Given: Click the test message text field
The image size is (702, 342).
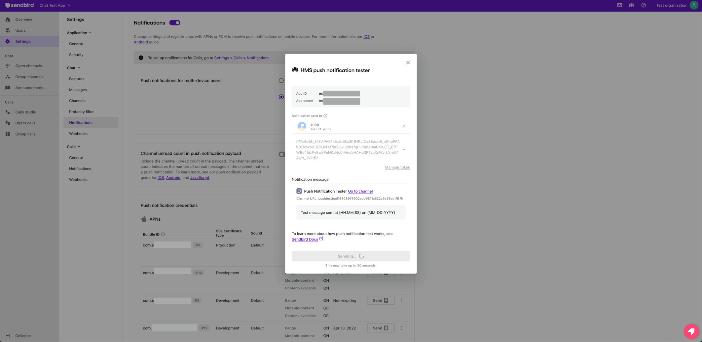Looking at the screenshot, I should tap(351, 213).
